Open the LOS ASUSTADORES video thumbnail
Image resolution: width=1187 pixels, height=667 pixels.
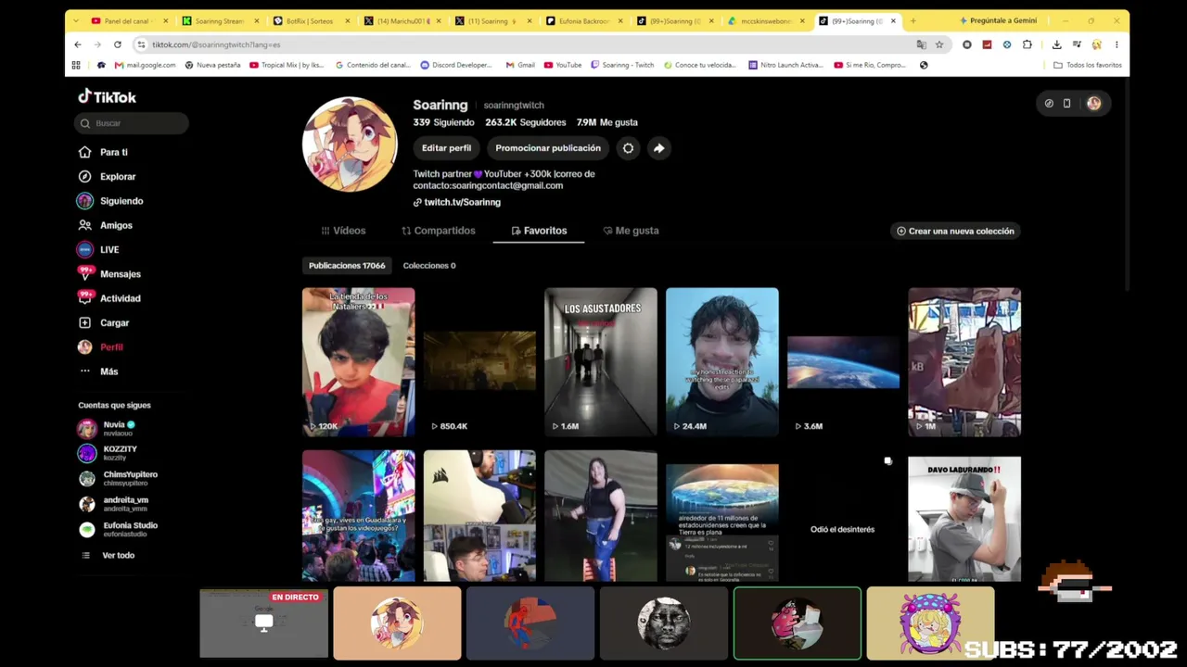[601, 361]
